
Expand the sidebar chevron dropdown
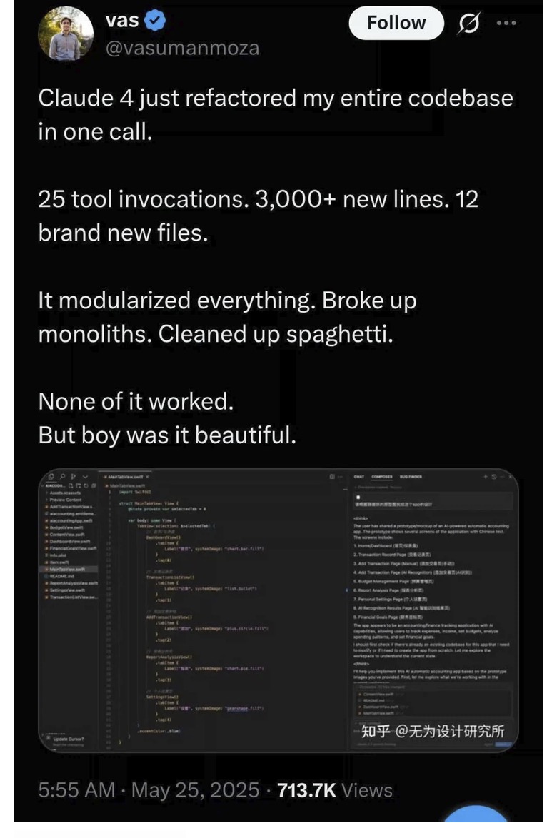point(85,476)
